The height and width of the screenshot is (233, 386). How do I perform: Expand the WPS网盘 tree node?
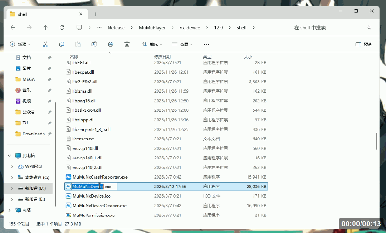click(12, 167)
